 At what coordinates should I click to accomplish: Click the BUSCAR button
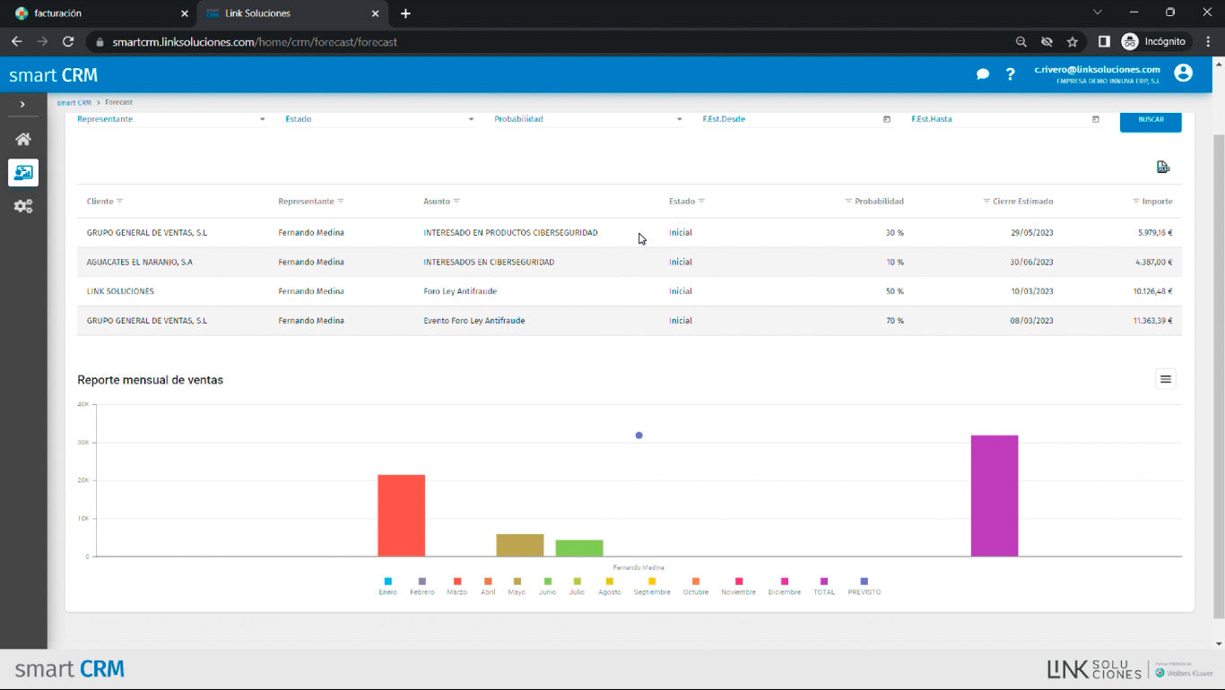1151,122
